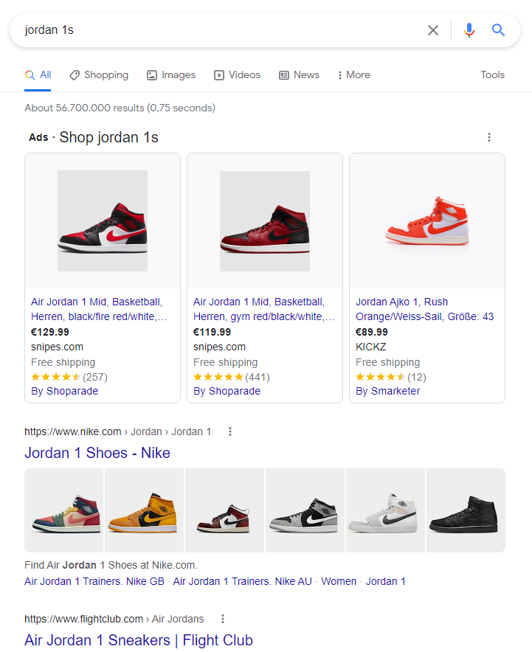Select the orange Jordan Ajko 1 product image
Screen dimensions: 532x652
(426, 221)
